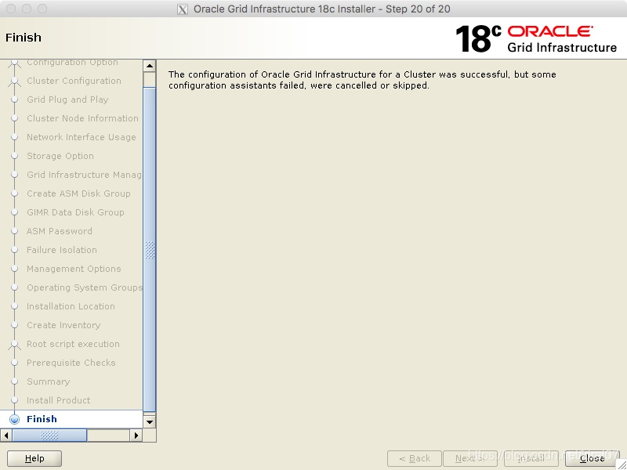
Task: Click the gray minimize window button
Action: (x=27, y=9)
